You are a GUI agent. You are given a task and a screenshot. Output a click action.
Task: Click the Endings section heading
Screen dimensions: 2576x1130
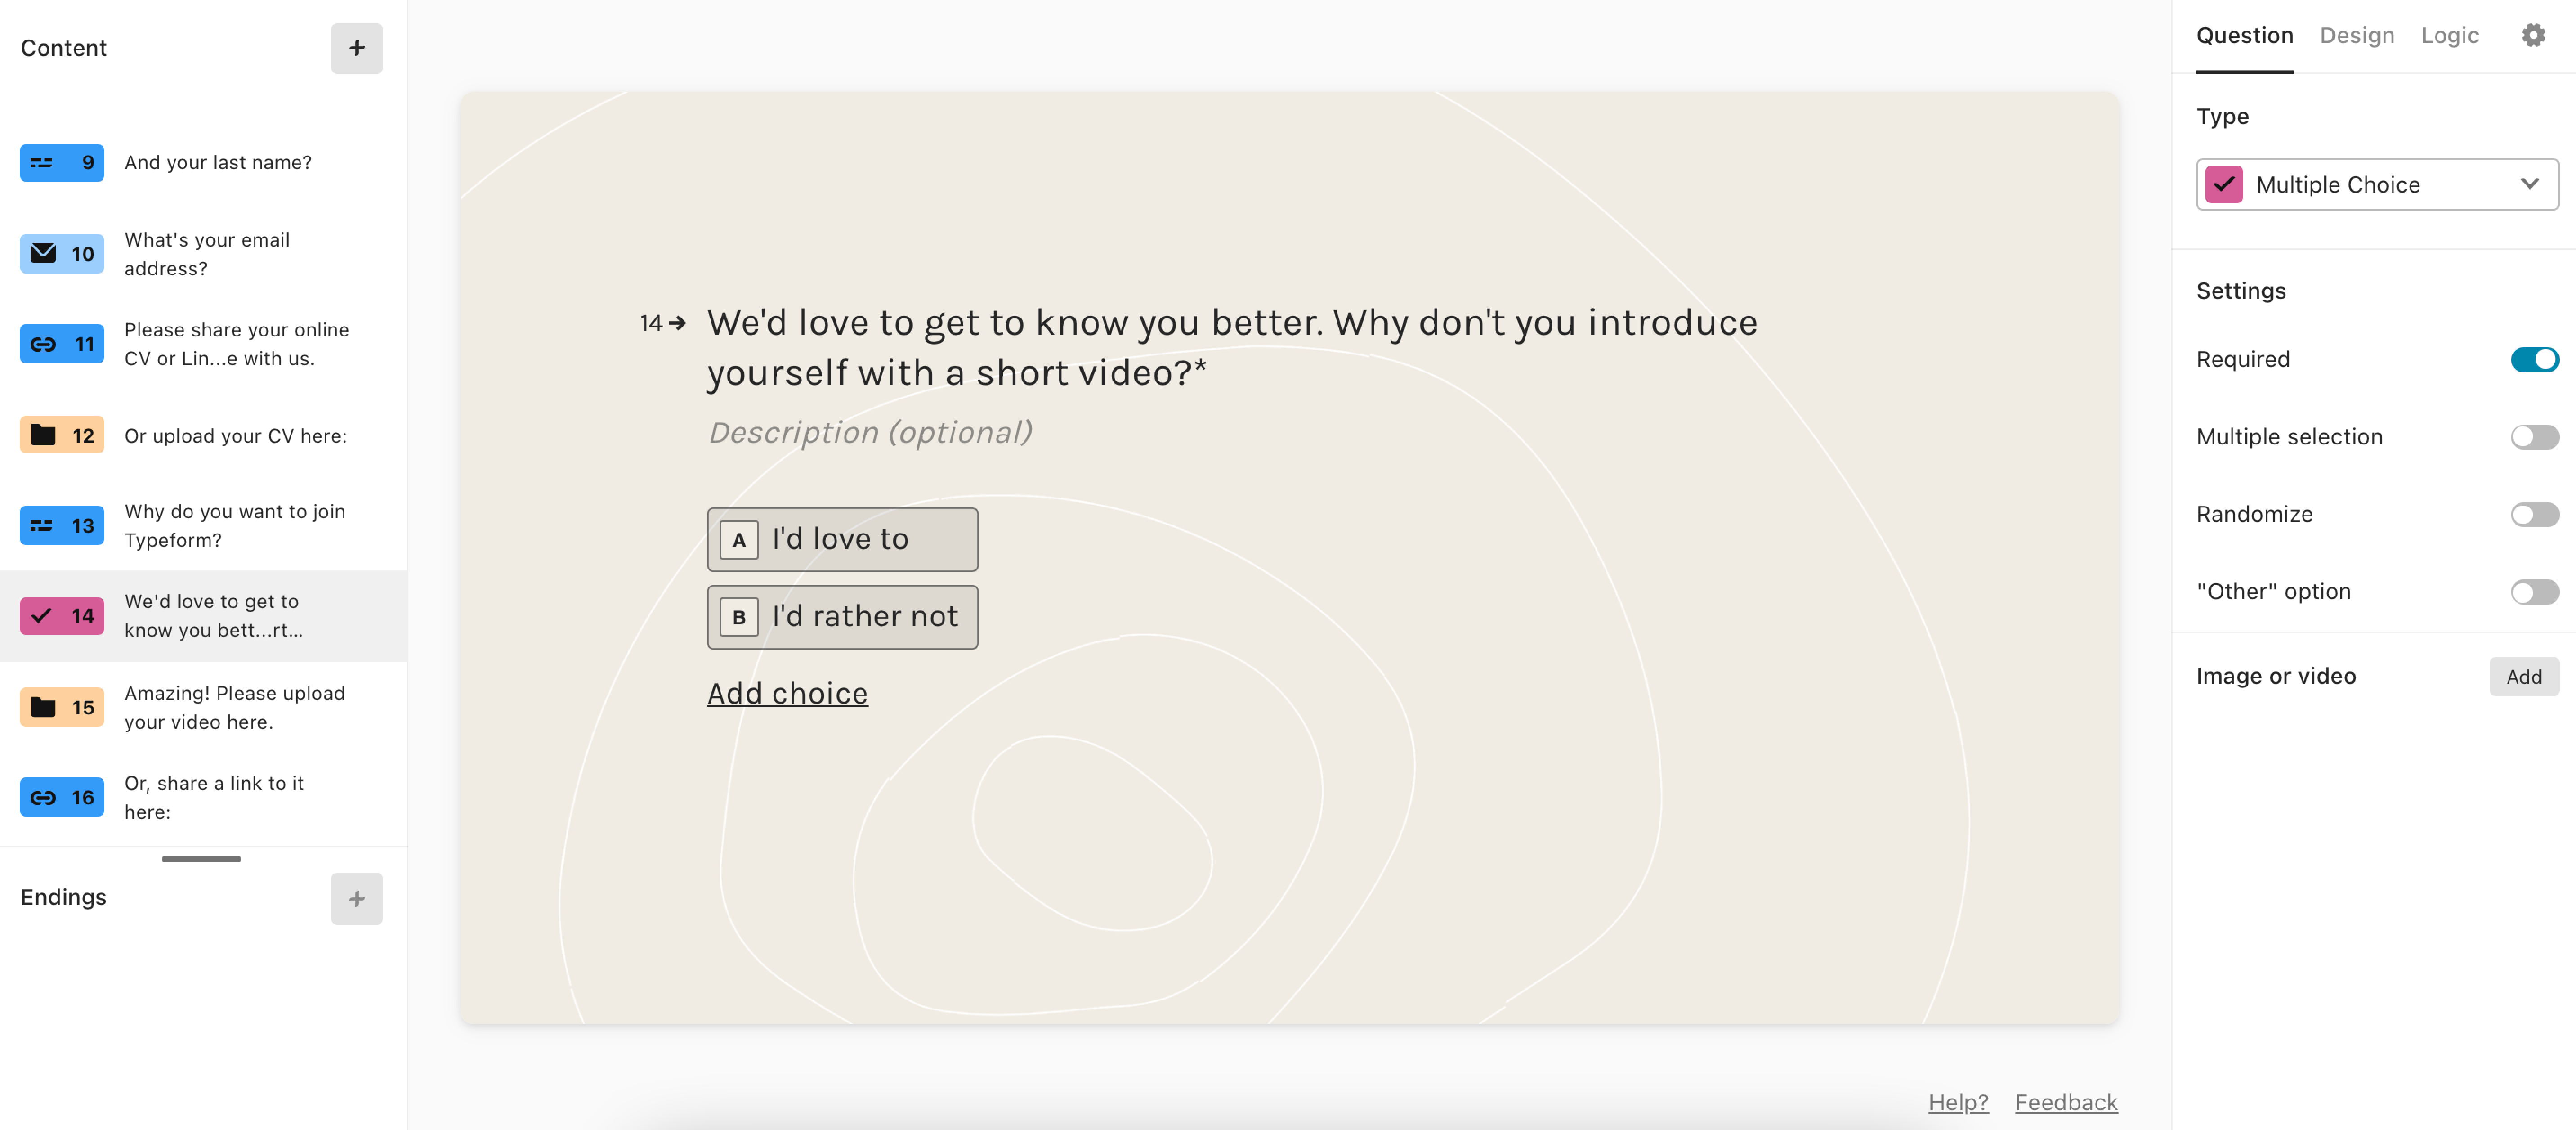coord(63,897)
